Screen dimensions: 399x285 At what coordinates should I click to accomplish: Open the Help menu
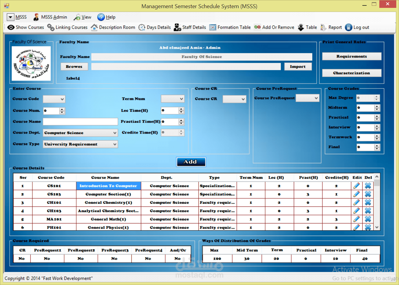(x=107, y=17)
